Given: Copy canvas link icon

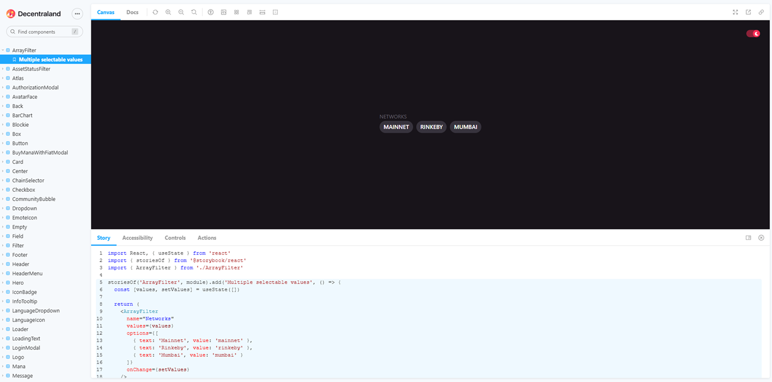Looking at the screenshot, I should tap(761, 12).
